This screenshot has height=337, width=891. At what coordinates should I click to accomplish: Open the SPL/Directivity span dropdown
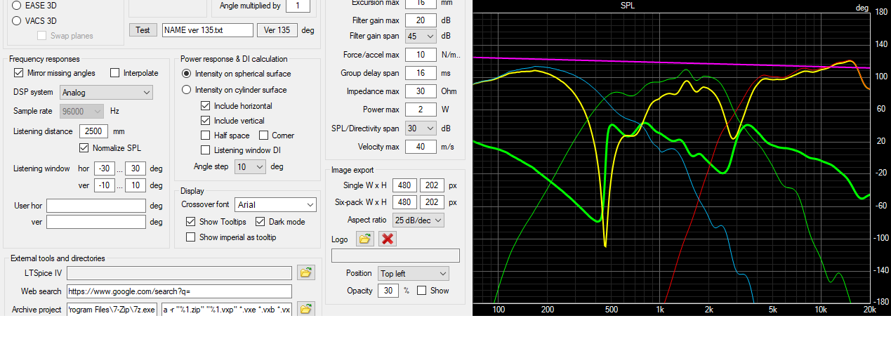(x=421, y=128)
